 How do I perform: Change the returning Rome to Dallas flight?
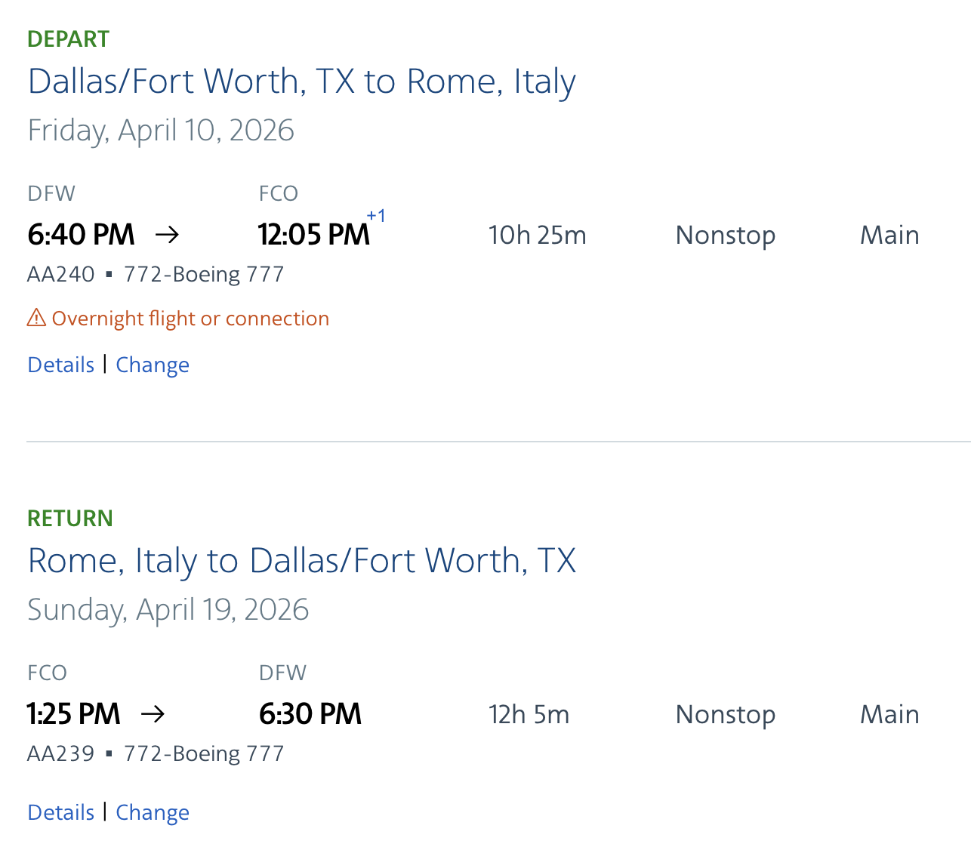pos(153,812)
